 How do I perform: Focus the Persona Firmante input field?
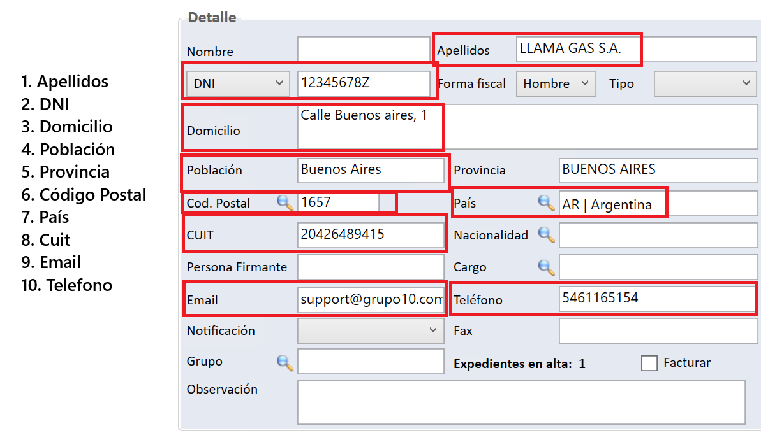coord(371,267)
